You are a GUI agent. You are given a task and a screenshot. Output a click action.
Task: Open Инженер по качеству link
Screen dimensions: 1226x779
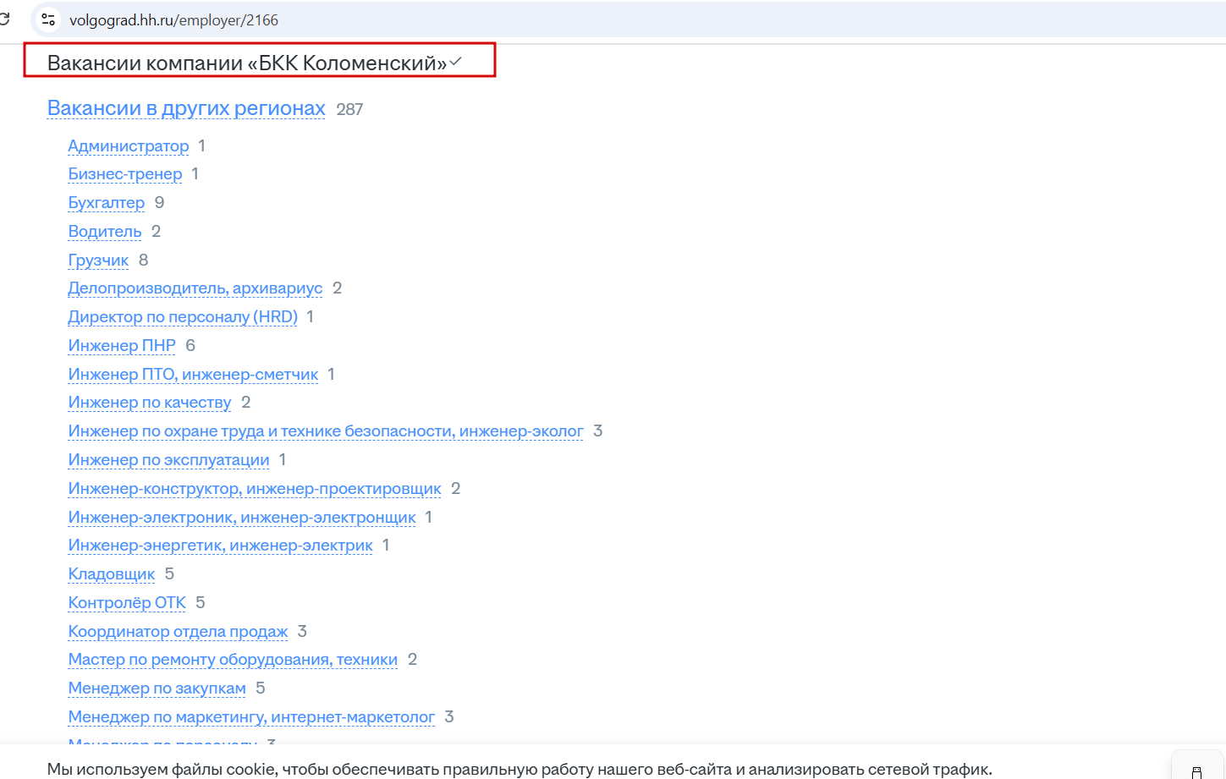click(x=150, y=403)
